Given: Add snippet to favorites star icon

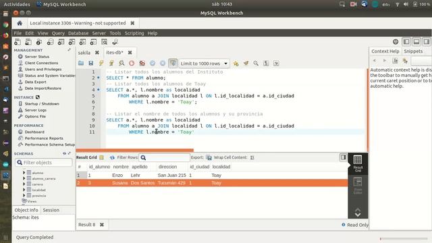Looking at the screenshot, I should pos(236,63).
